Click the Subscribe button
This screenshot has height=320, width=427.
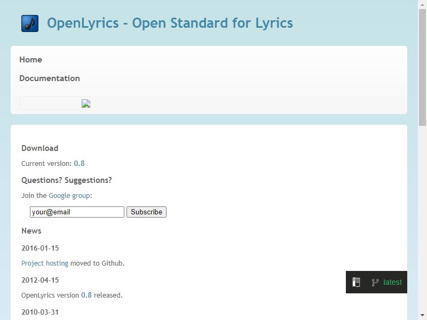[x=146, y=212]
